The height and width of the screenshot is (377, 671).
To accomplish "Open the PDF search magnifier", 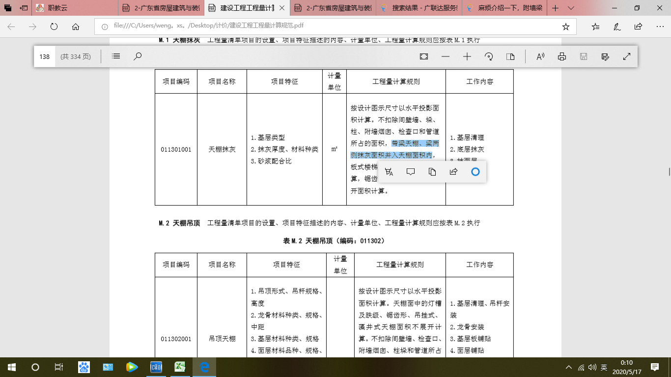I will pos(138,56).
